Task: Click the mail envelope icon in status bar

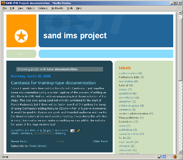Action: pos(169,157)
